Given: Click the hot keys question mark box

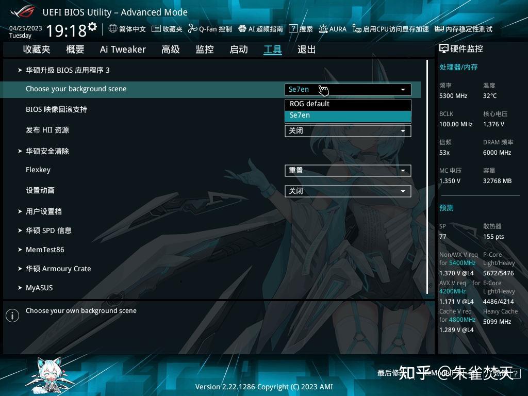Looking at the screenshot, I should coord(515,373).
